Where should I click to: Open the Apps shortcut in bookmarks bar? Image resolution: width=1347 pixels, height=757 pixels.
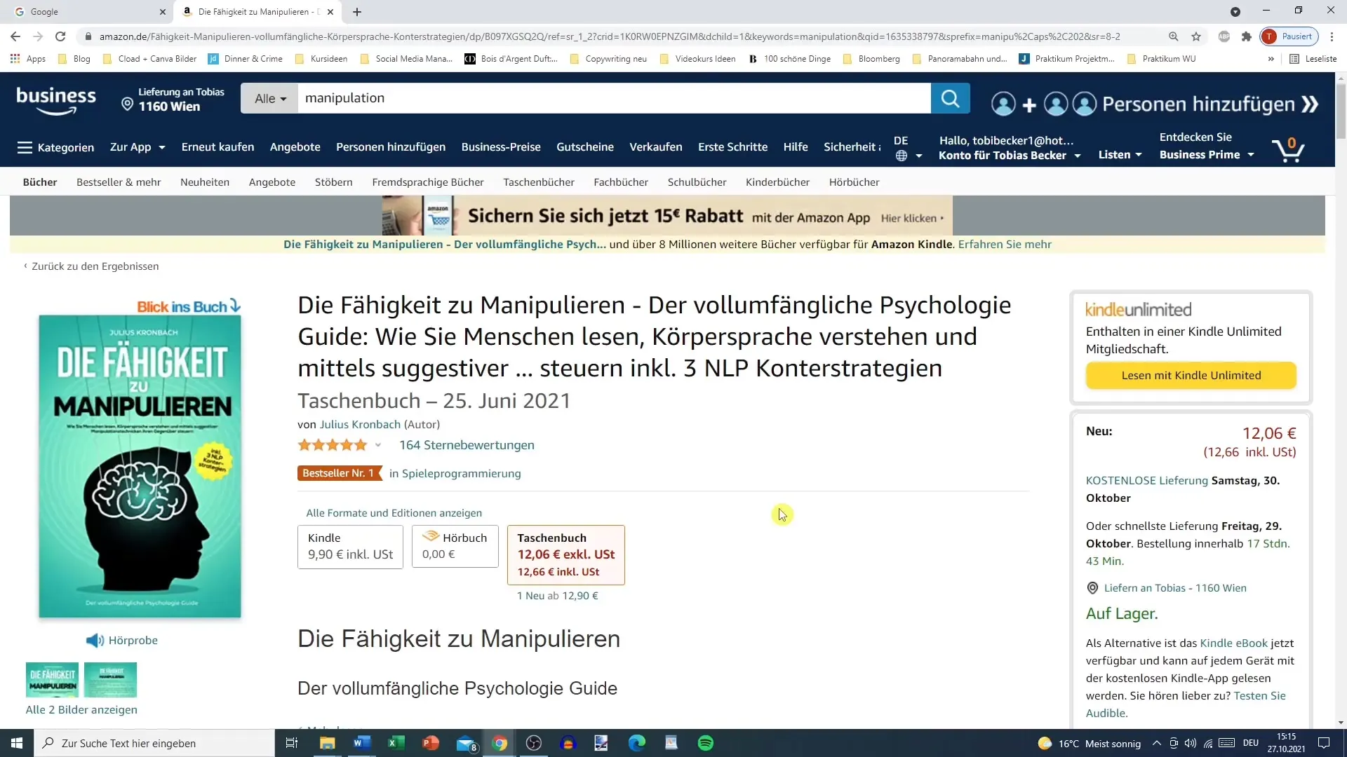(28, 59)
